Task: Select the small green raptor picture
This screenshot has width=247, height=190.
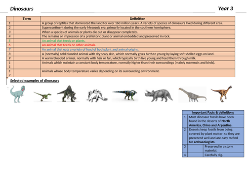Action: (42, 96)
